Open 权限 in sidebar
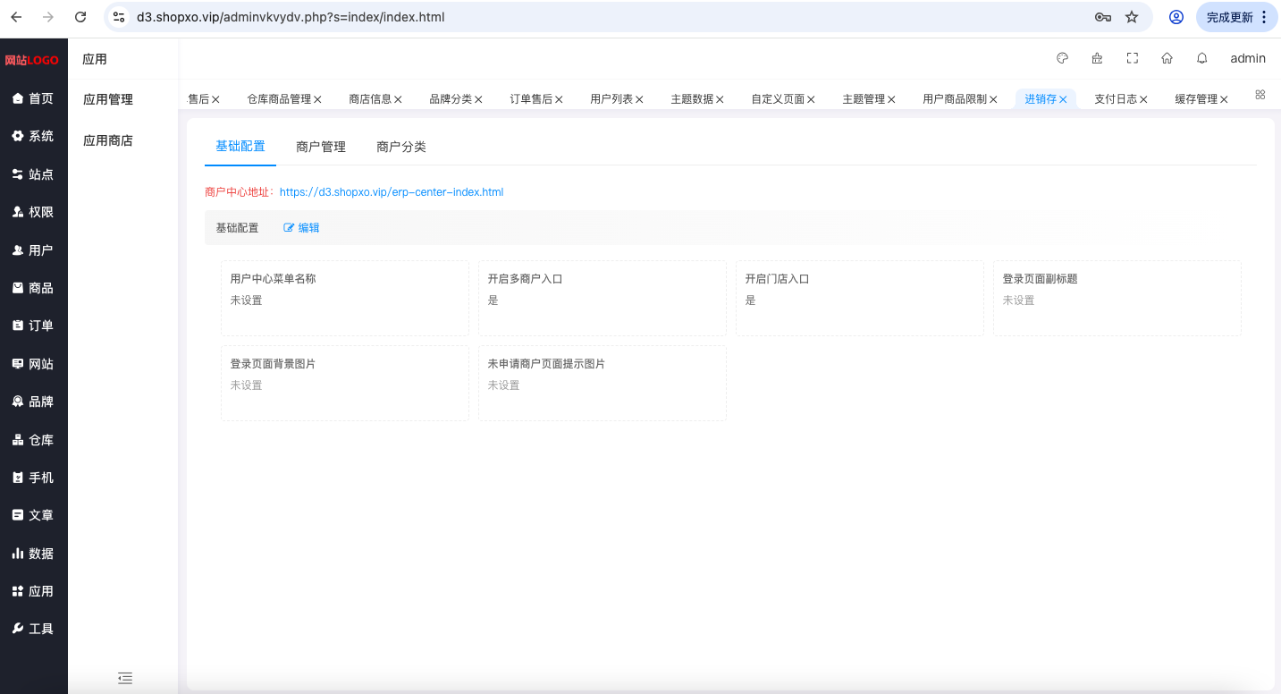Image resolution: width=1281 pixels, height=694 pixels. click(x=34, y=212)
